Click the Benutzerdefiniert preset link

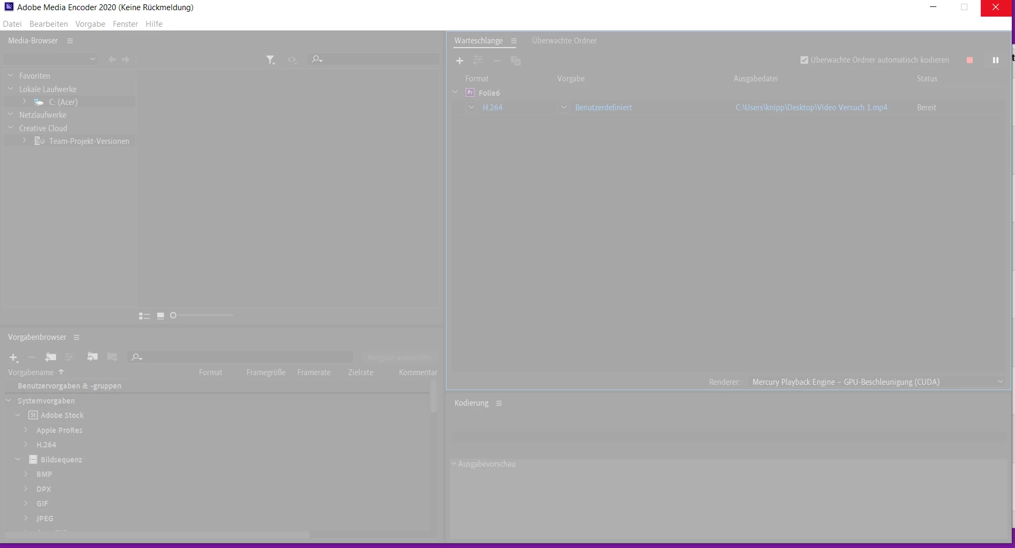click(x=603, y=108)
